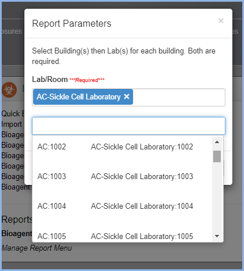Click the dropdown list scroll down arrow
The height and width of the screenshot is (271, 244).
tap(217, 236)
